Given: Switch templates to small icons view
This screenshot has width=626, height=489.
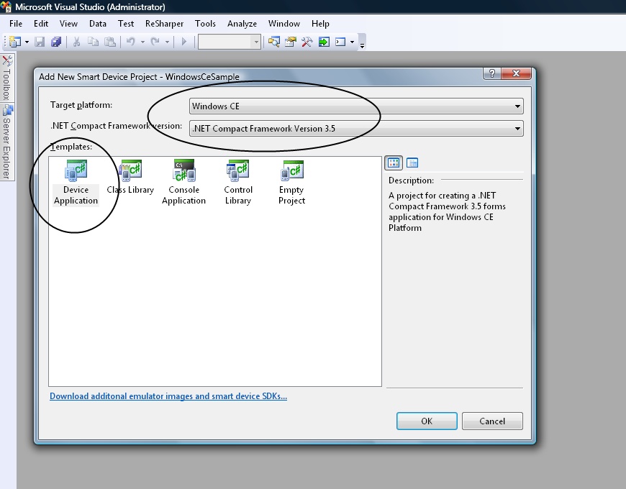Looking at the screenshot, I should click(x=412, y=163).
